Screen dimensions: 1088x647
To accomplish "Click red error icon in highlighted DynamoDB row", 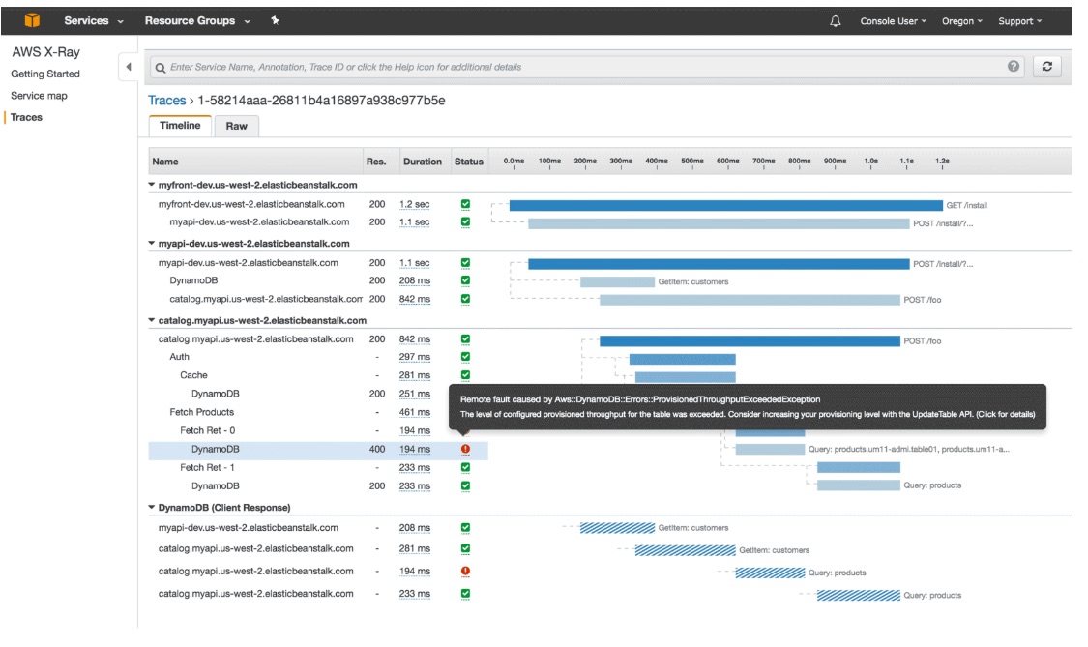I will point(465,449).
